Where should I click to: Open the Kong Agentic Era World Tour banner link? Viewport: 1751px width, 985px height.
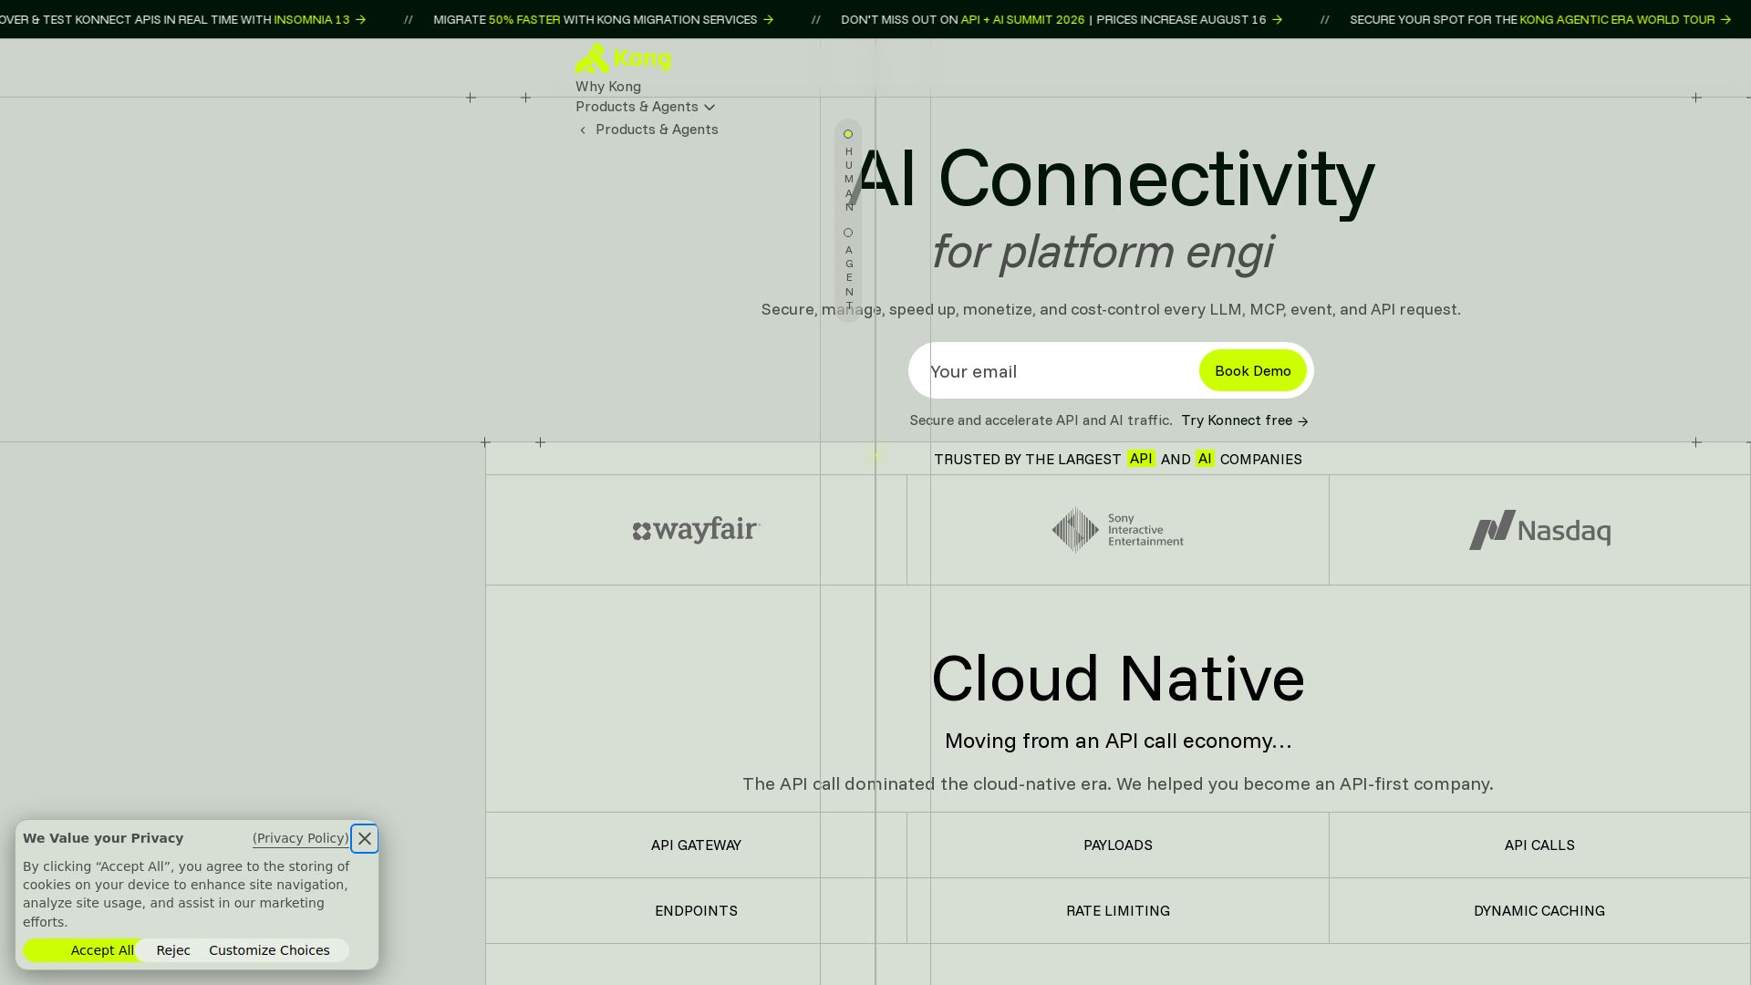pyautogui.click(x=1540, y=19)
